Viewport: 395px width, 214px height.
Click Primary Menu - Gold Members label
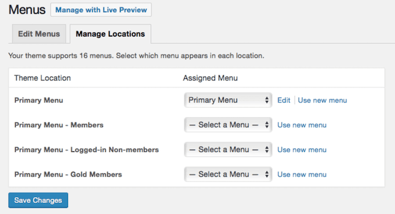[x=68, y=175]
